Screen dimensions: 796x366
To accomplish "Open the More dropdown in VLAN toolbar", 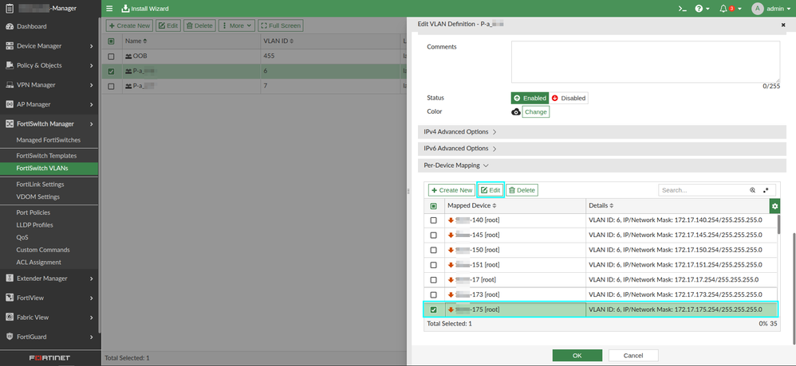I will pos(237,25).
